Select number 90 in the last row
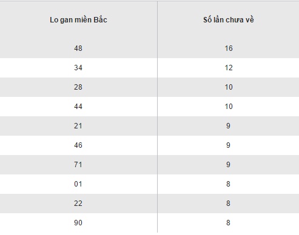 tap(78, 223)
